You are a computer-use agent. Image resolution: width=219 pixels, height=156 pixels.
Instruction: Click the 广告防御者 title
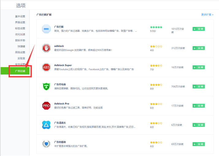[60, 142]
